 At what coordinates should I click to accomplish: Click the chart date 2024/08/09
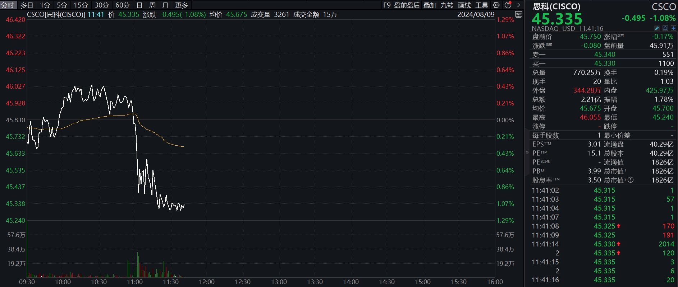click(476, 15)
